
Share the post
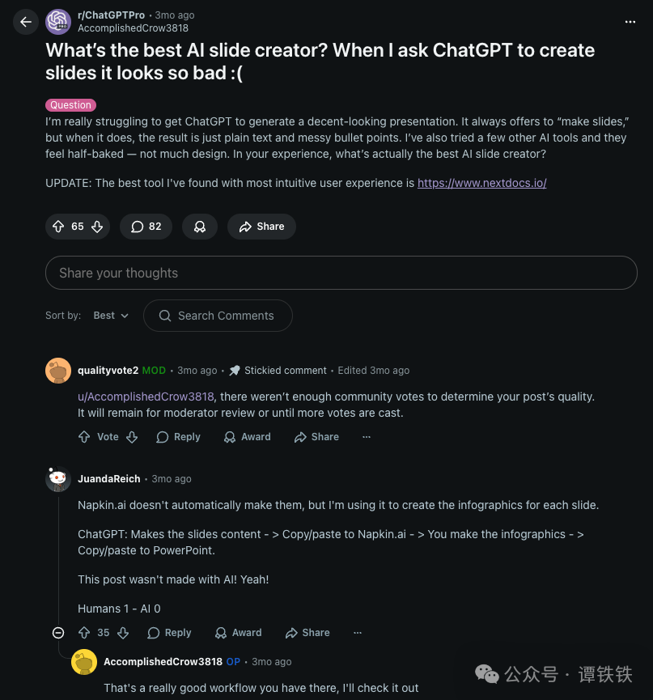tap(261, 227)
